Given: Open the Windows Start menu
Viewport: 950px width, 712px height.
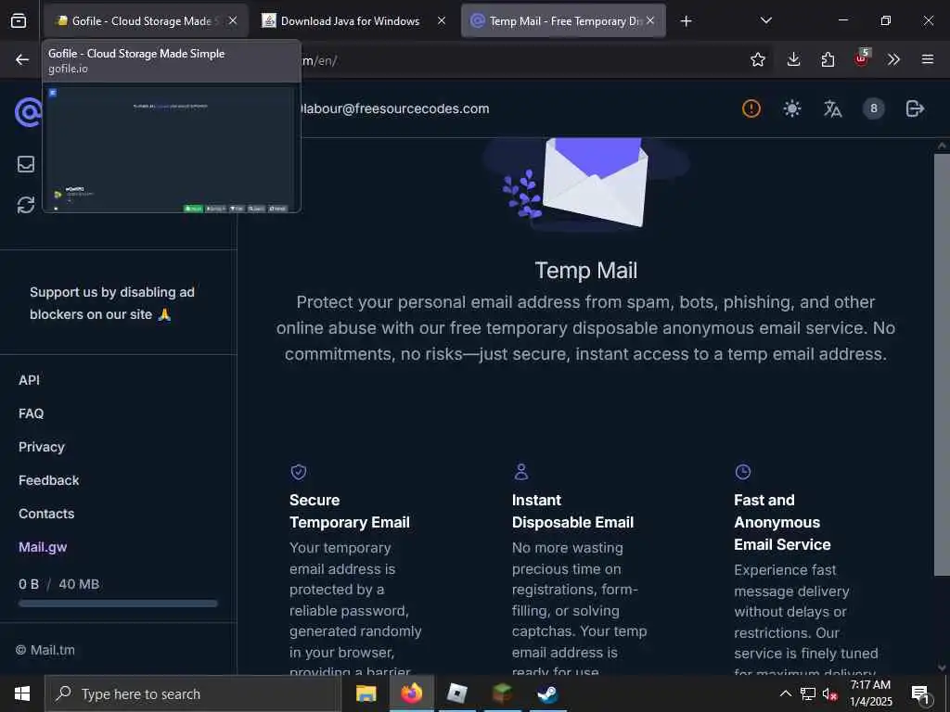Looking at the screenshot, I should coord(22,693).
